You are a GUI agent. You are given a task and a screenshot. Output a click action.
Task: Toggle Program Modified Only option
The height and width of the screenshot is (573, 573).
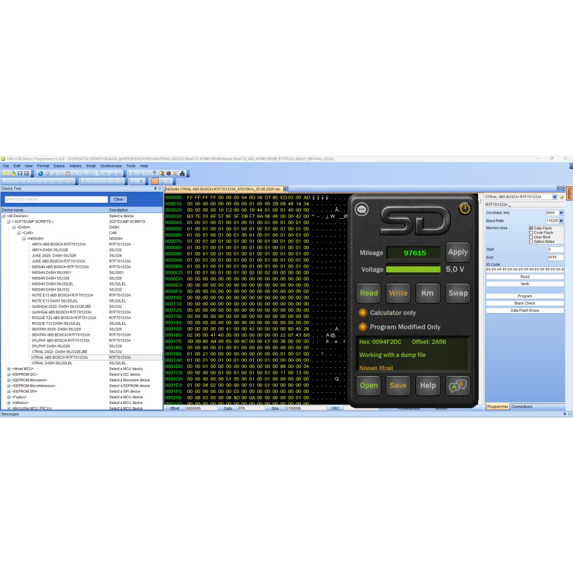(363, 327)
